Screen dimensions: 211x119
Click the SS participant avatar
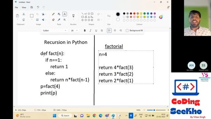[203, 65]
